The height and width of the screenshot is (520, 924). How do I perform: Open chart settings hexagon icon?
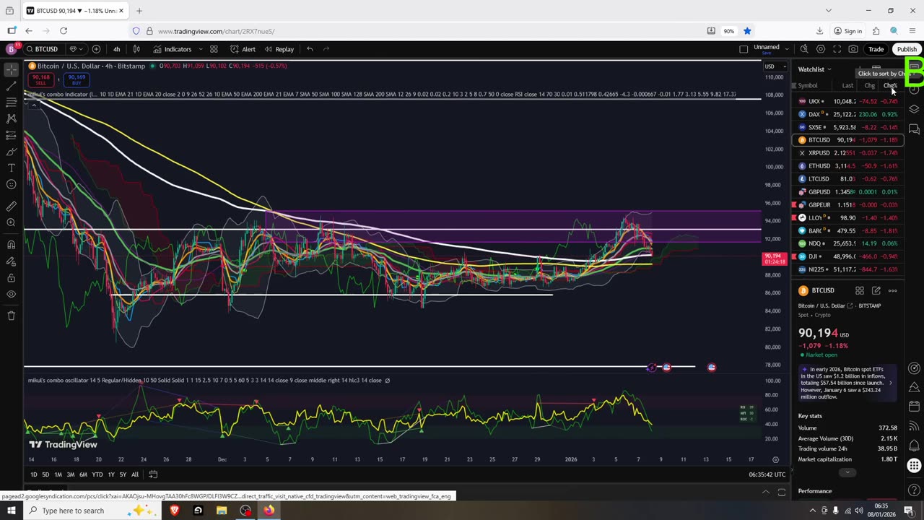(821, 49)
